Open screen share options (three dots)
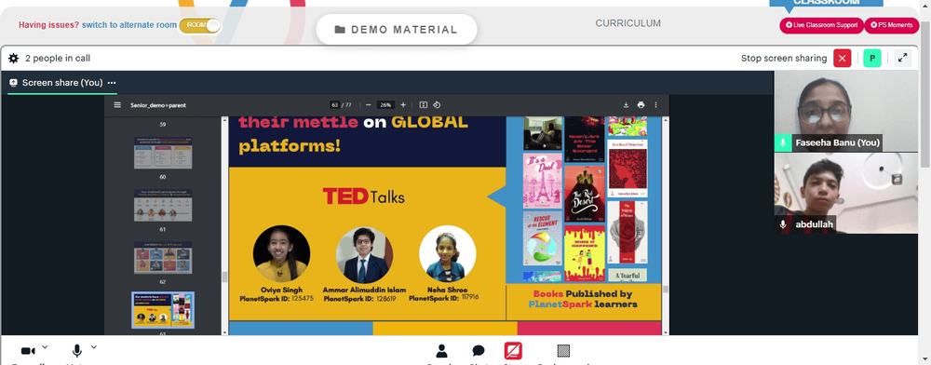 [x=112, y=83]
